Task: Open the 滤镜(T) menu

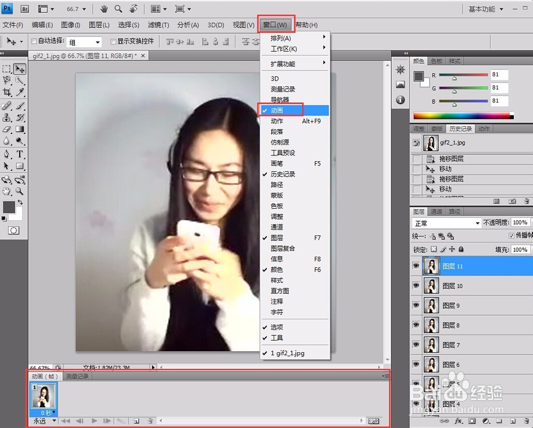Action: tap(158, 25)
